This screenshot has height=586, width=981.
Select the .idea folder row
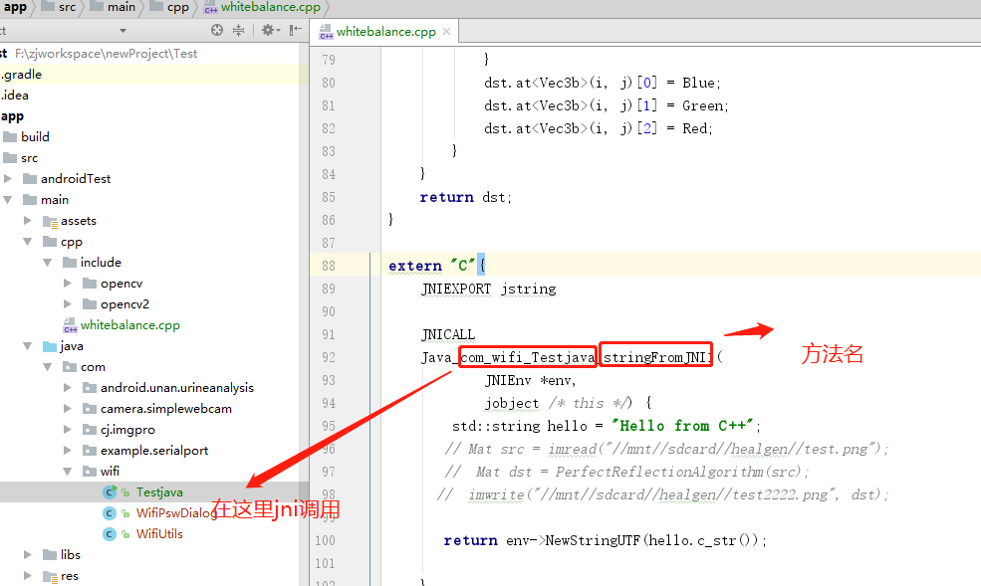pyautogui.click(x=154, y=96)
